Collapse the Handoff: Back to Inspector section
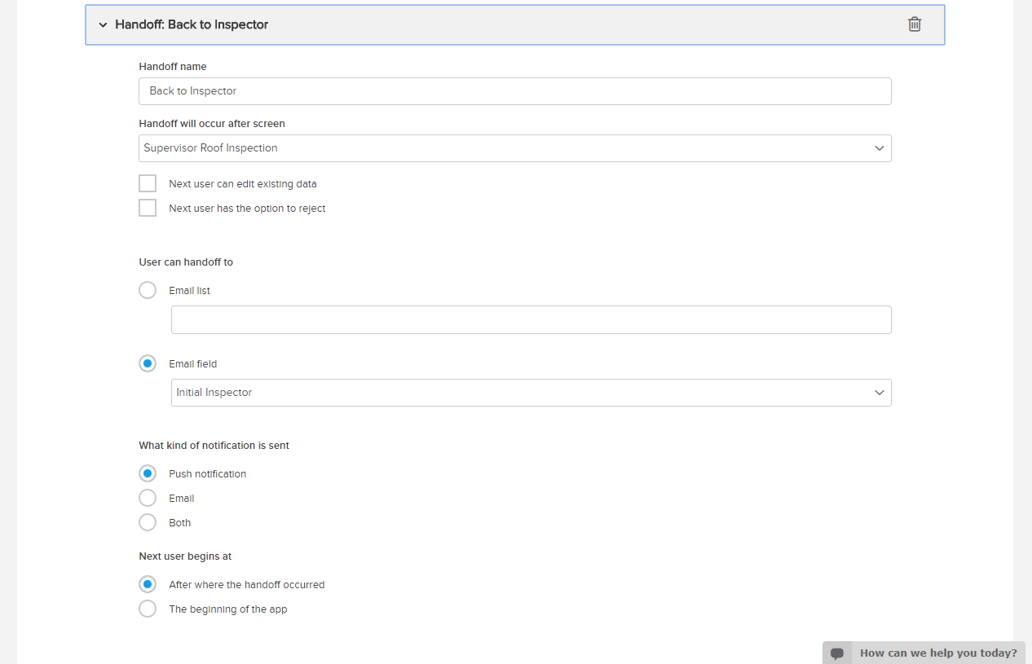 pos(103,25)
